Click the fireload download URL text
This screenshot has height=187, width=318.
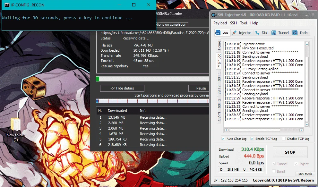(155, 33)
